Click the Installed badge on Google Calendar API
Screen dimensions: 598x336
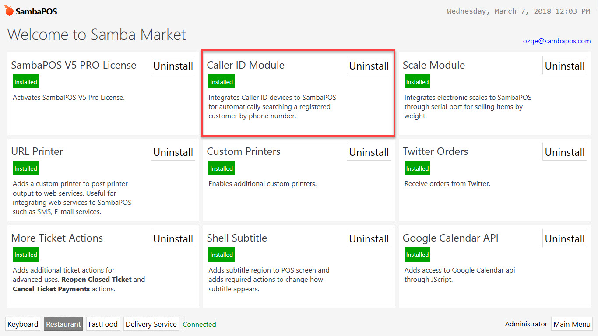tap(417, 254)
